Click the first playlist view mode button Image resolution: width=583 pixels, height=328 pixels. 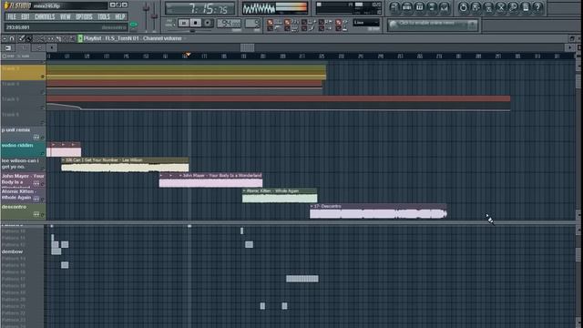click(8, 48)
